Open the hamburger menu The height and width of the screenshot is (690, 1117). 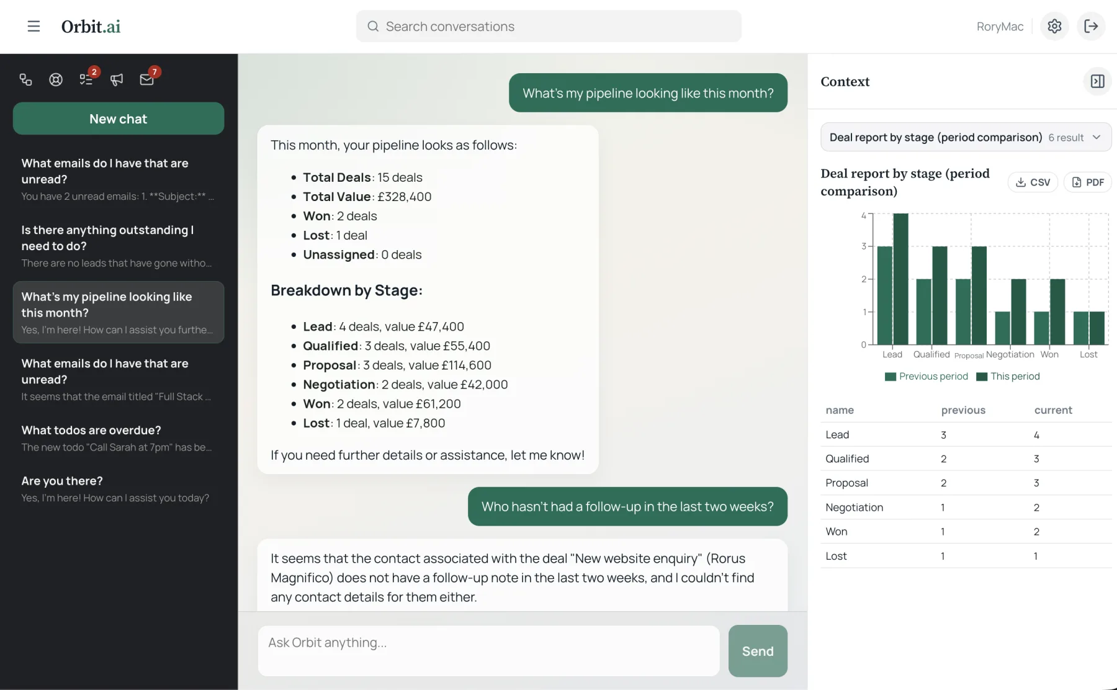tap(34, 26)
